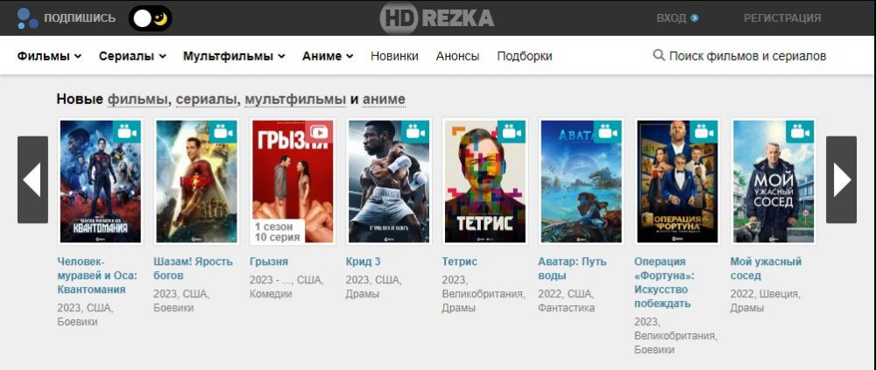Expand the Мультфильмы dropdown menu

pos(234,56)
